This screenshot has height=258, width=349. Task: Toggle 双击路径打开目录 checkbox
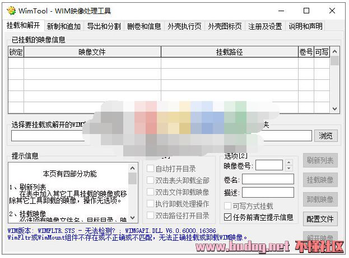(x=150, y=215)
